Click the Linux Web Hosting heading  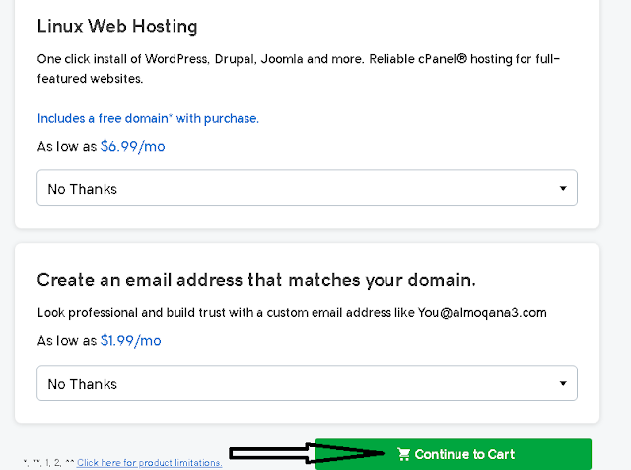(x=117, y=27)
